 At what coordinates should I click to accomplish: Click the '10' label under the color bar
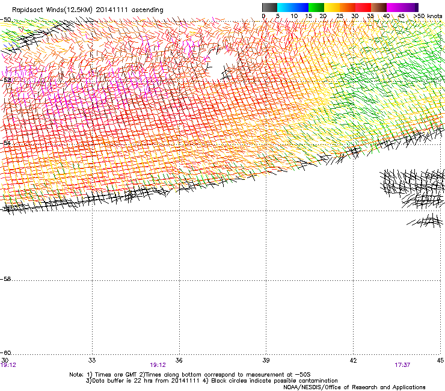pyautogui.click(x=294, y=16)
